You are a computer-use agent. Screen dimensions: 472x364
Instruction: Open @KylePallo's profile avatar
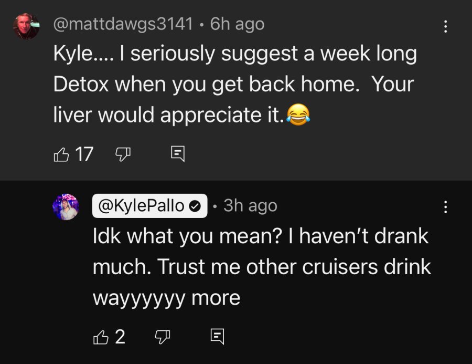[x=66, y=207]
